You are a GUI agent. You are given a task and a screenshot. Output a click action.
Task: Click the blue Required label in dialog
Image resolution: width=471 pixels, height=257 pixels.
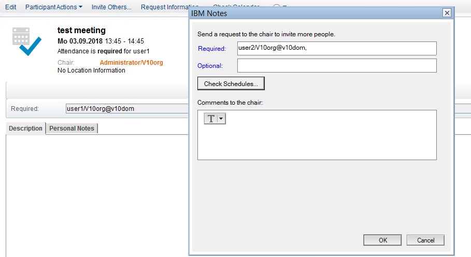212,49
